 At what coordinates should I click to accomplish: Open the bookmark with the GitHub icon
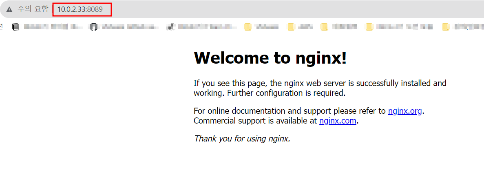click(124, 27)
